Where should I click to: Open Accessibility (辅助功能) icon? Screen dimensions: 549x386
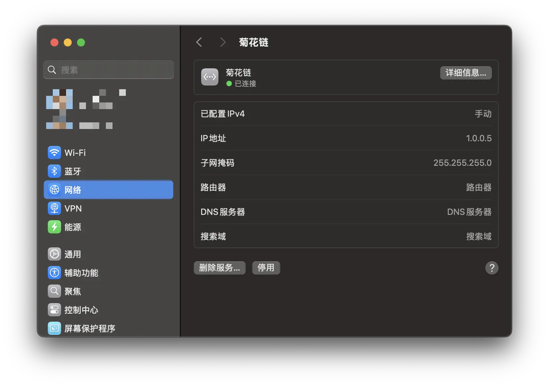coord(54,273)
